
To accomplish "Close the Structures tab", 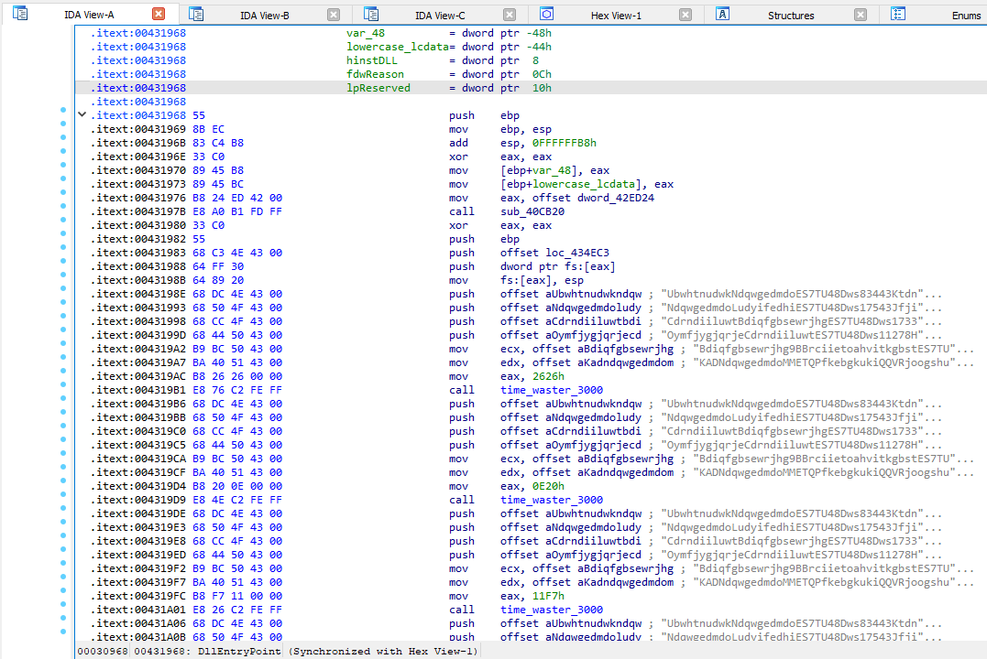I will 861,15.
